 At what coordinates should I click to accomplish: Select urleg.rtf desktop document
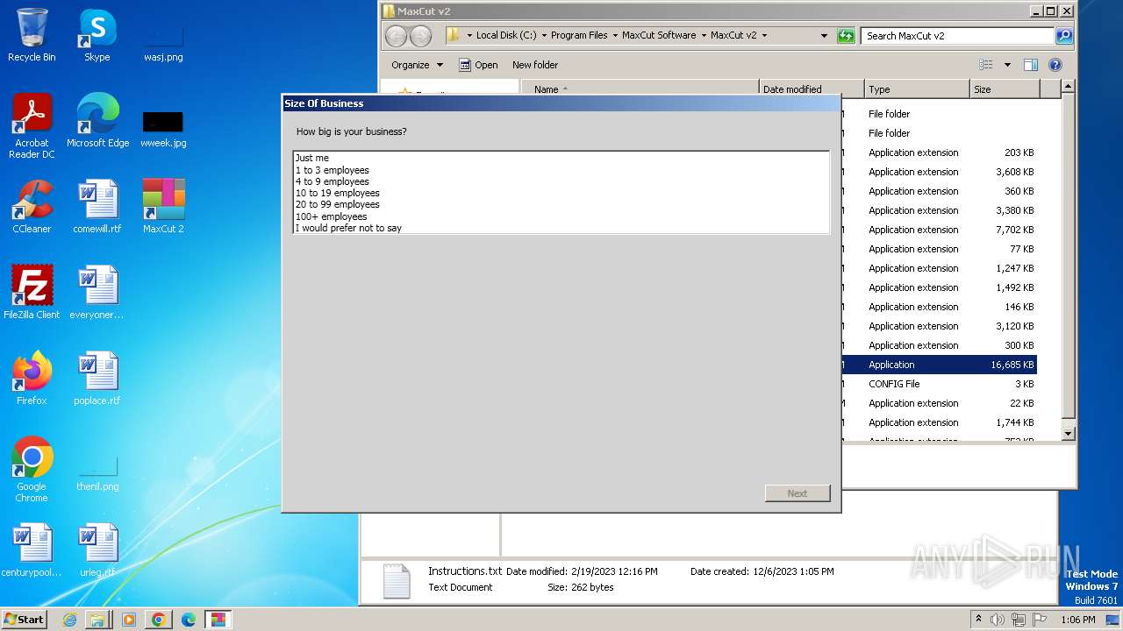(x=97, y=550)
